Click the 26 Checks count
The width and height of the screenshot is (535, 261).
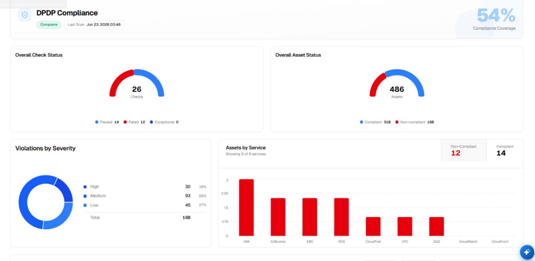[x=137, y=89]
